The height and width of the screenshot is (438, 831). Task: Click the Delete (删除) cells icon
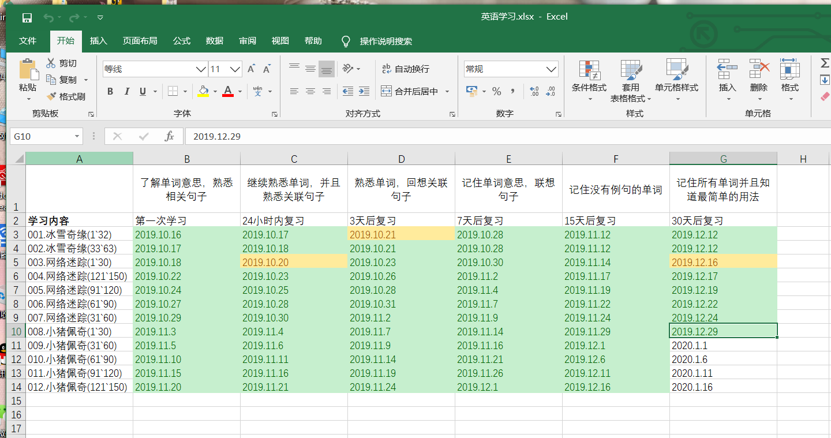tap(759, 69)
